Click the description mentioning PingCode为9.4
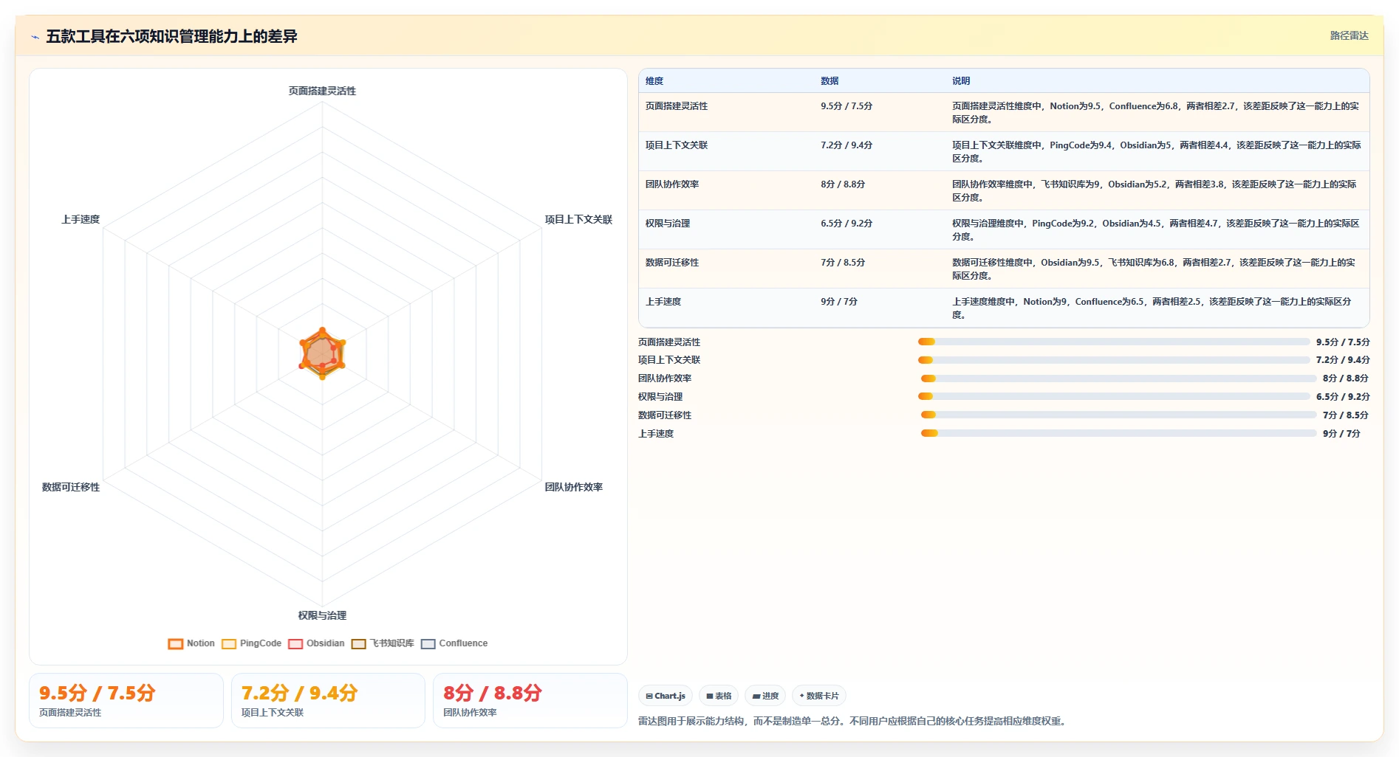The image size is (1399, 757). pyautogui.click(x=1156, y=152)
